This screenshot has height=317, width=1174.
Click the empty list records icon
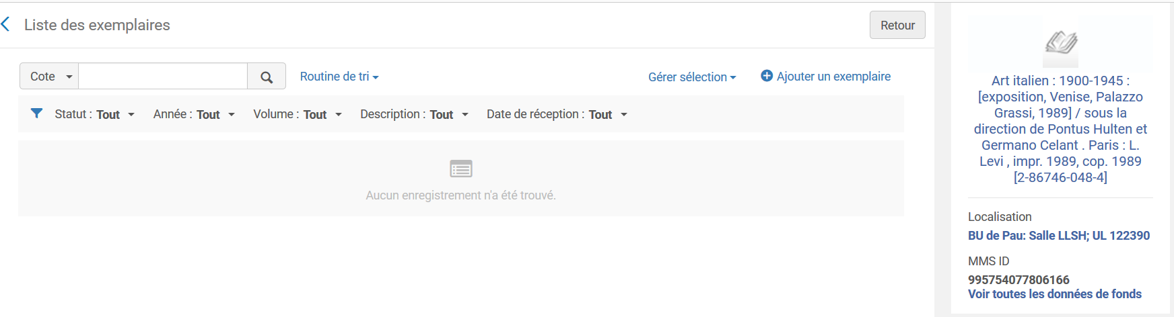click(461, 169)
